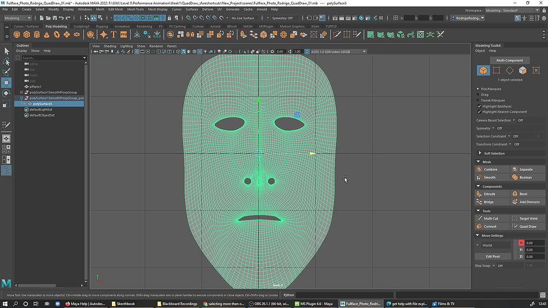548x308 pixels.
Task: Choose Vertex selection mode icon
Action: click(496, 70)
